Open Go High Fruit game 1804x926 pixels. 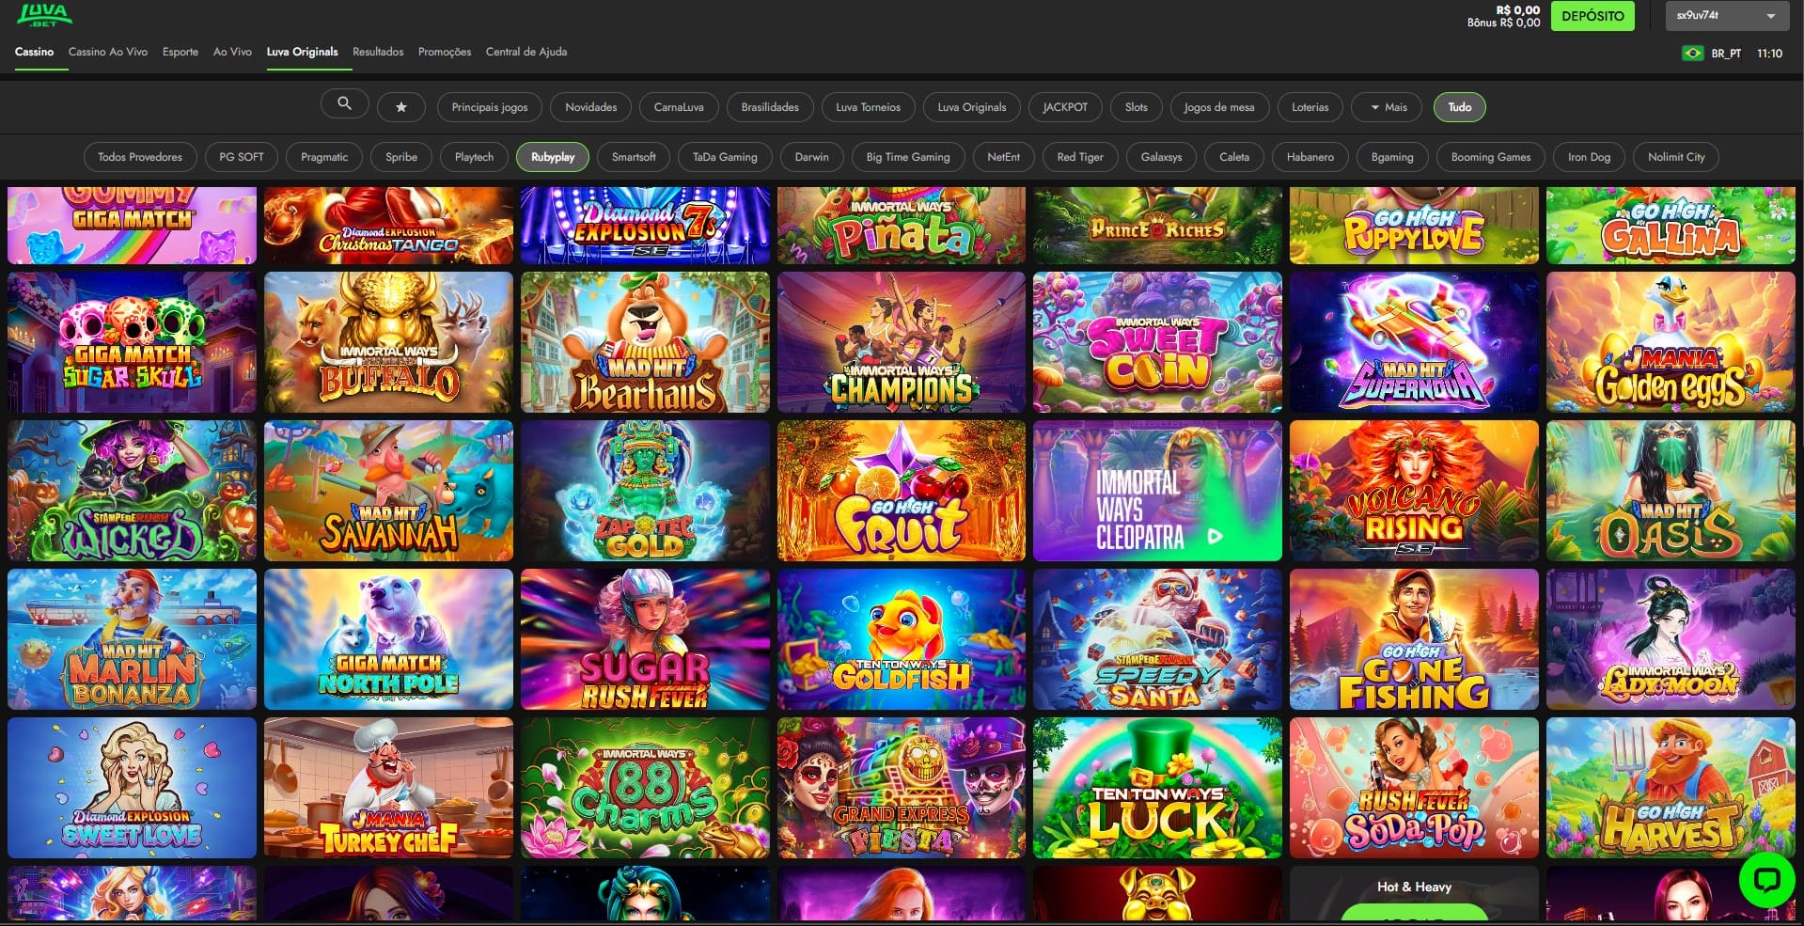tap(902, 491)
